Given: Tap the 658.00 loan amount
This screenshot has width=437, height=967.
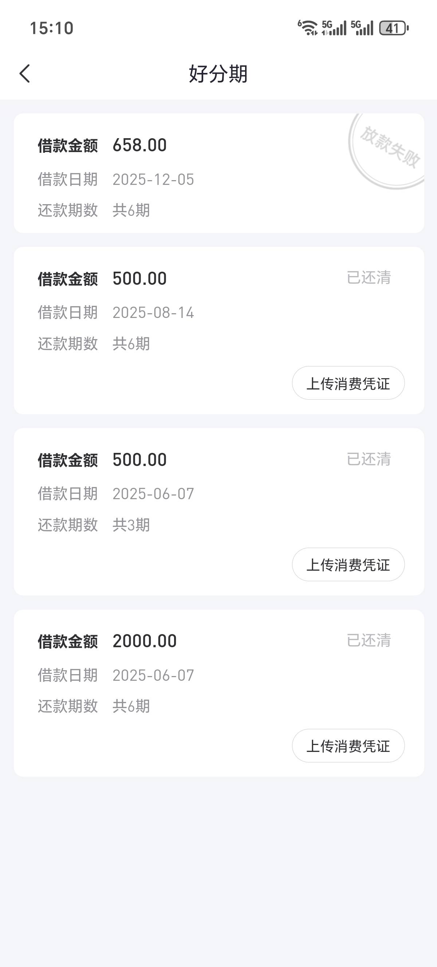Looking at the screenshot, I should pos(139,145).
